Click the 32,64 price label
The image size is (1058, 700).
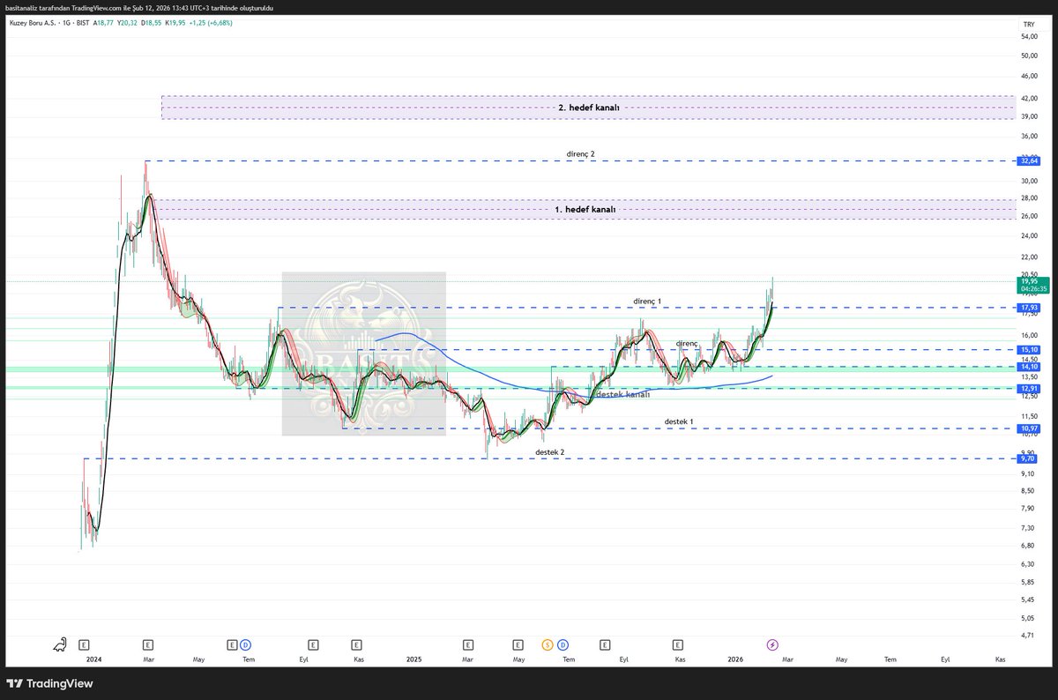pyautogui.click(x=1029, y=161)
